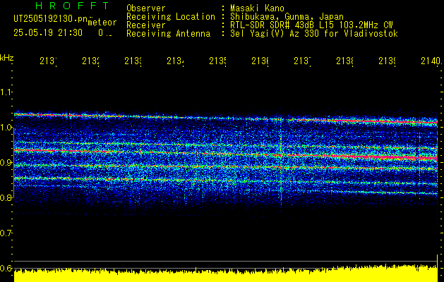Select the Observer label

tap(146, 8)
